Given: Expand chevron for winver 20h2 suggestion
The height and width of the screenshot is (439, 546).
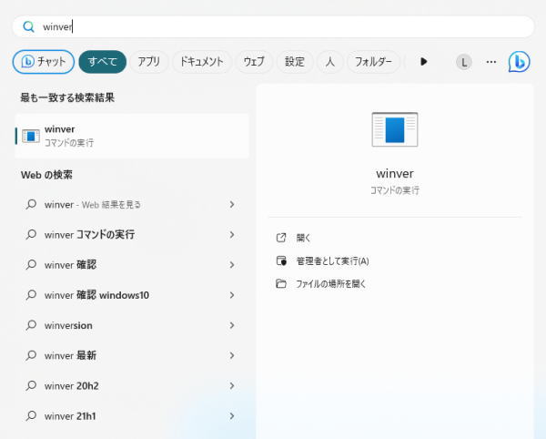Looking at the screenshot, I should click(232, 385).
